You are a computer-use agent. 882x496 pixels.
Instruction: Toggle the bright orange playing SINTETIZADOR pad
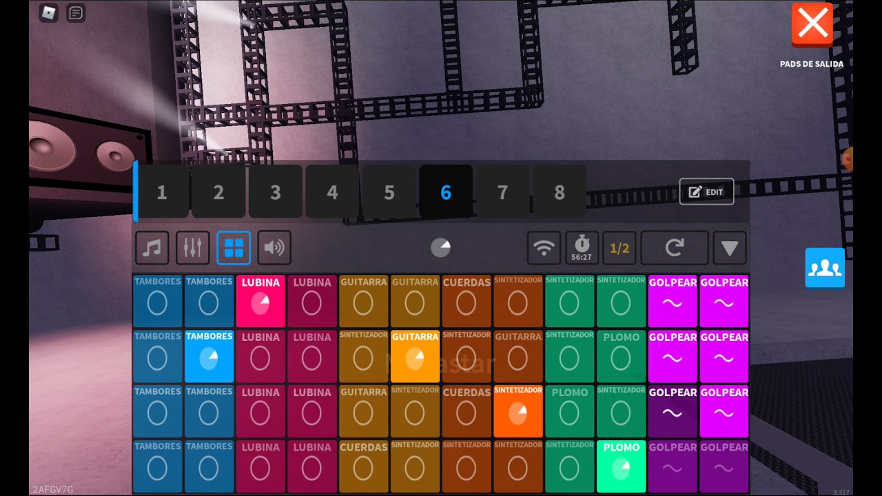click(x=518, y=411)
